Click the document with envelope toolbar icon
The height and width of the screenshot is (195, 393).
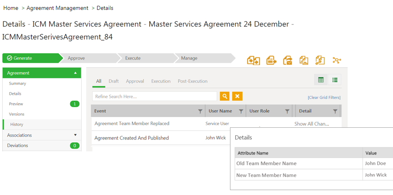[x=288, y=61]
